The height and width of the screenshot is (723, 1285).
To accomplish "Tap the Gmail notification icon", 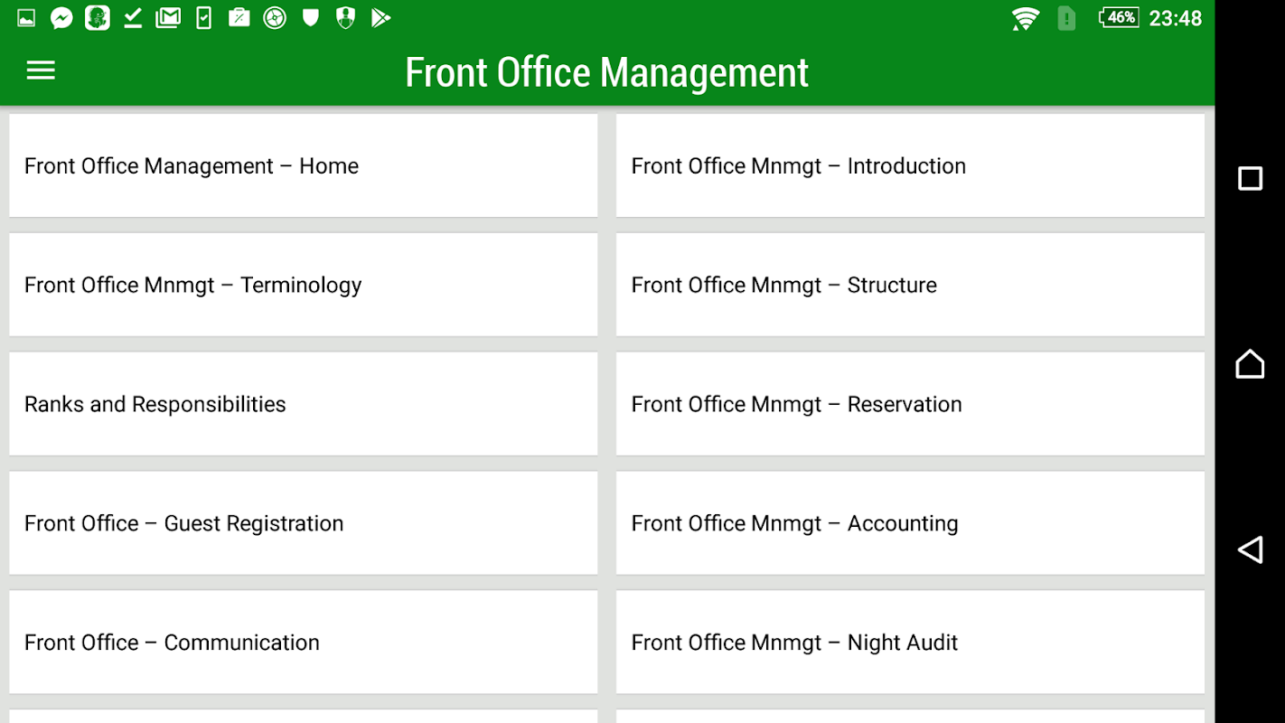I will [168, 18].
